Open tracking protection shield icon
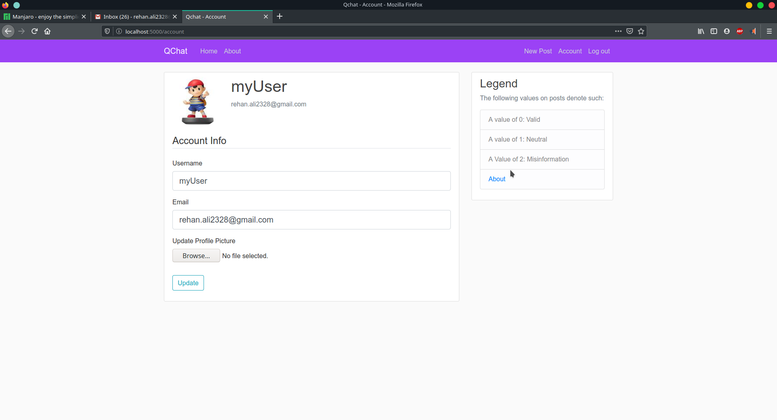This screenshot has width=777, height=420. [x=107, y=31]
